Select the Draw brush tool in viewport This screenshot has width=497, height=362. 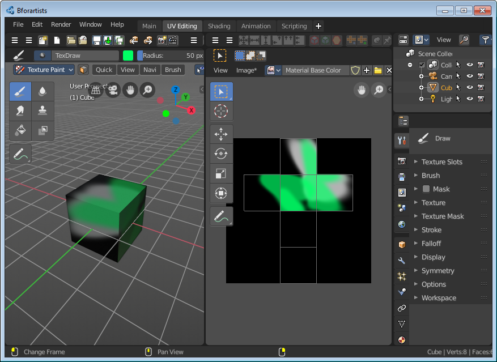pos(20,91)
